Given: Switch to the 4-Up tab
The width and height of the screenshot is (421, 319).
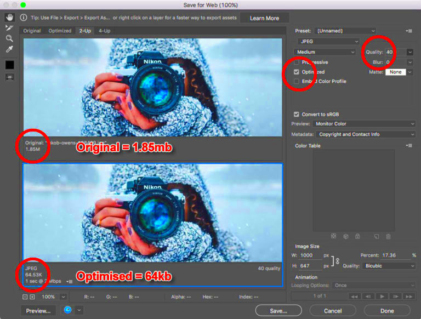Looking at the screenshot, I should (x=105, y=31).
